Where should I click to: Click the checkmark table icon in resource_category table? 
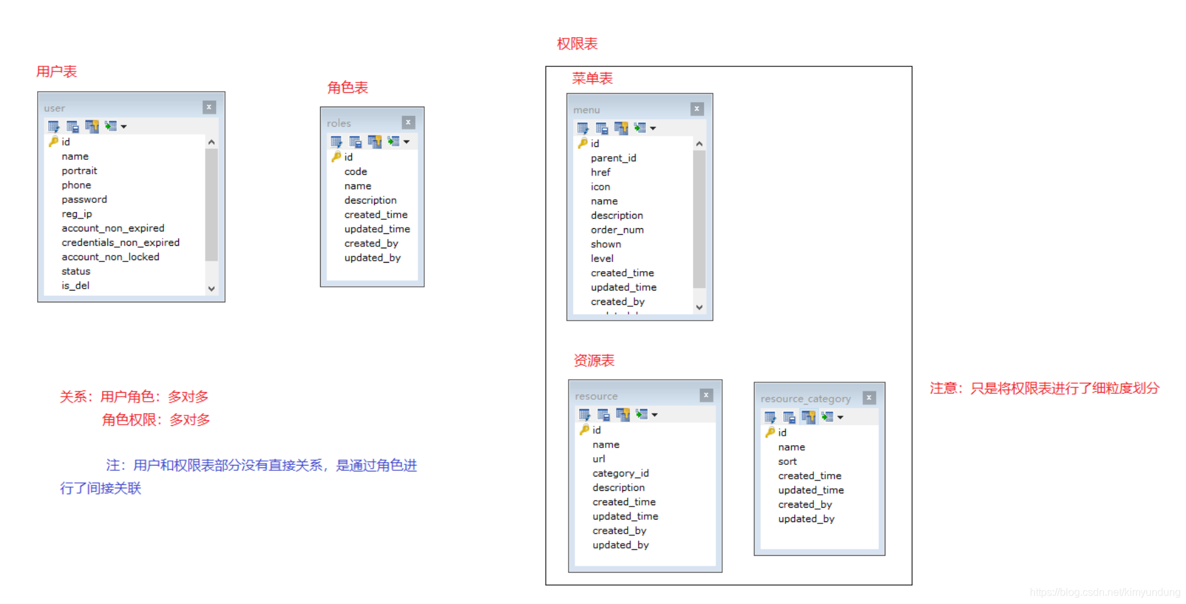[770, 417]
